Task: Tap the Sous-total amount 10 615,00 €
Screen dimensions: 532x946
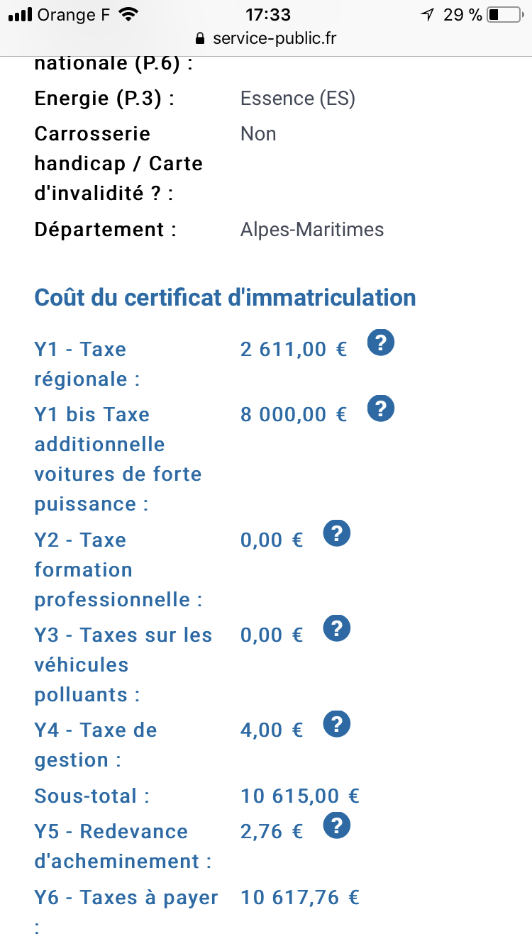Action: (x=299, y=796)
